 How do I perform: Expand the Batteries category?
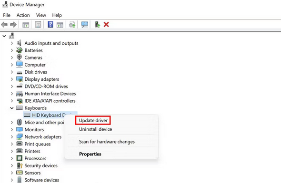coord(12,50)
